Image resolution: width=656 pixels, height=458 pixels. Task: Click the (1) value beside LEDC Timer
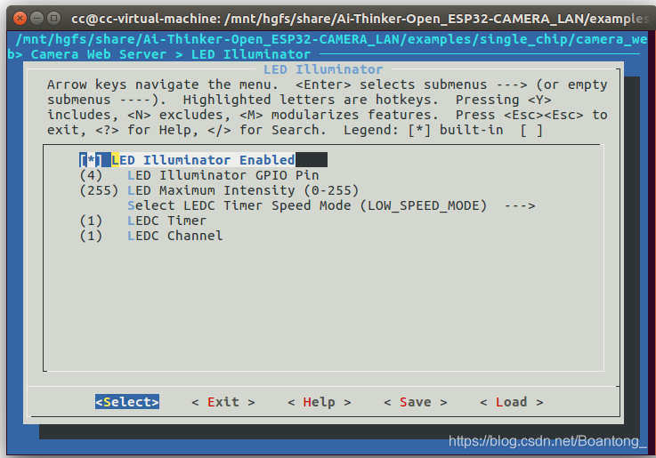coord(91,221)
